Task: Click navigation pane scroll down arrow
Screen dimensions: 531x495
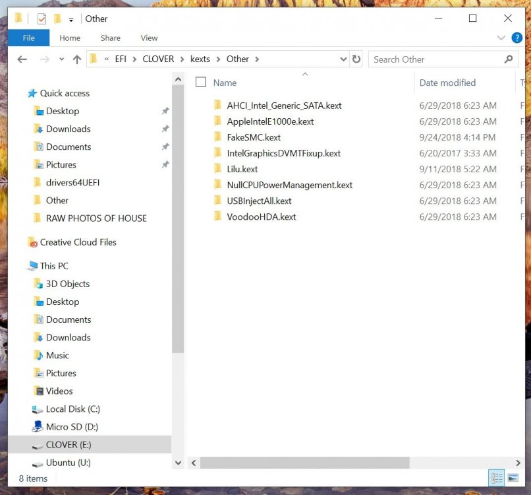Action: click(x=178, y=463)
